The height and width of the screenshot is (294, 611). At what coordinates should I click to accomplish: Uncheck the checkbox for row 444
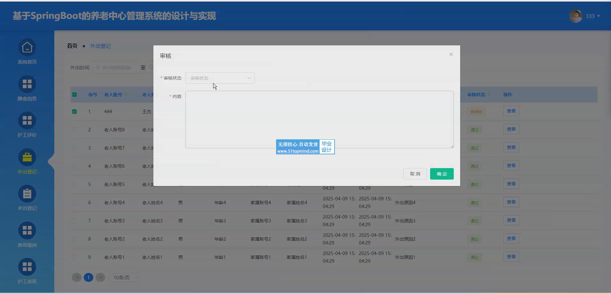point(74,112)
